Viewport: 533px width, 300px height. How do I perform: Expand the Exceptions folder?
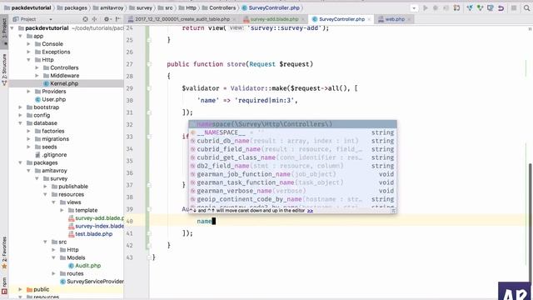28,52
